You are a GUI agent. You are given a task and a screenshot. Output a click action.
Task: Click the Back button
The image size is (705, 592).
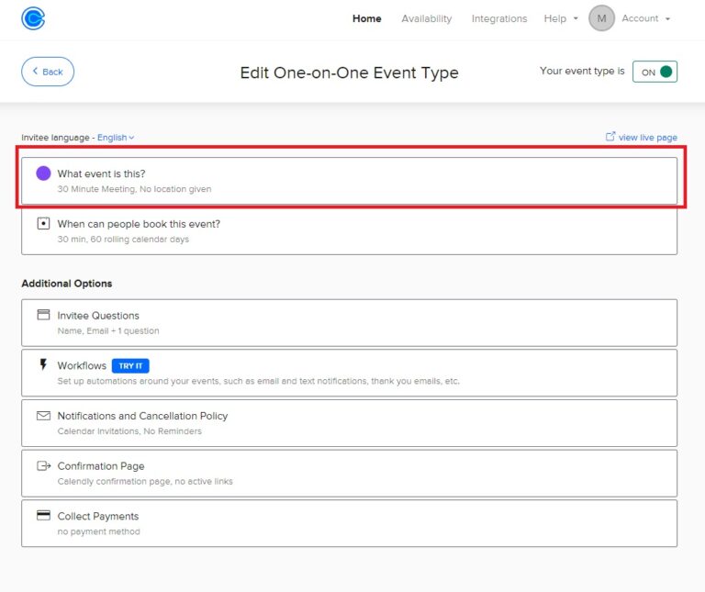pos(48,72)
